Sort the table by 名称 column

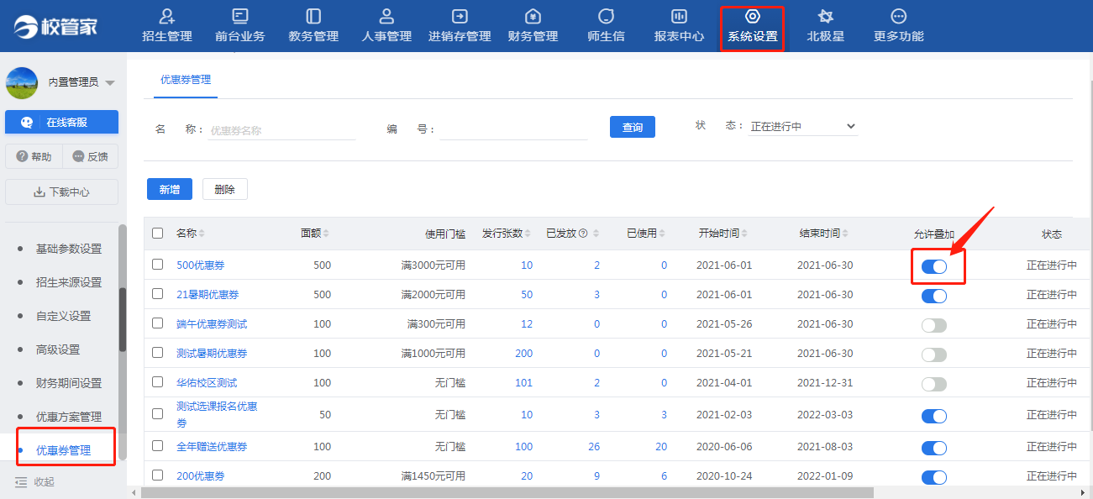[190, 234]
